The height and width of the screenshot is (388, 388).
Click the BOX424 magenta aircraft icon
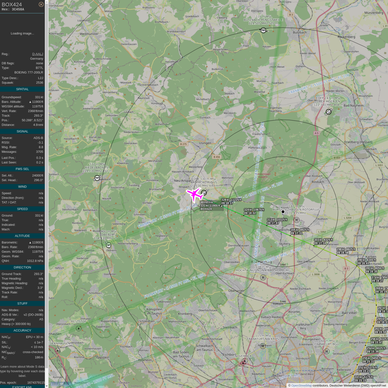coord(195,194)
